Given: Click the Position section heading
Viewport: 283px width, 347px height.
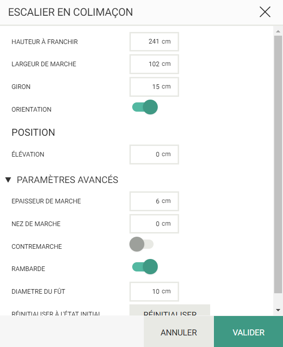Looking at the screenshot, I should click(x=33, y=132).
